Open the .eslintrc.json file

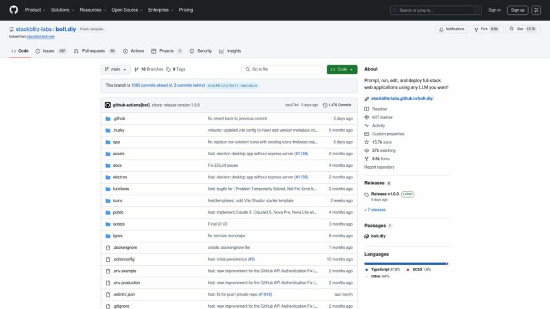pyautogui.click(x=124, y=295)
